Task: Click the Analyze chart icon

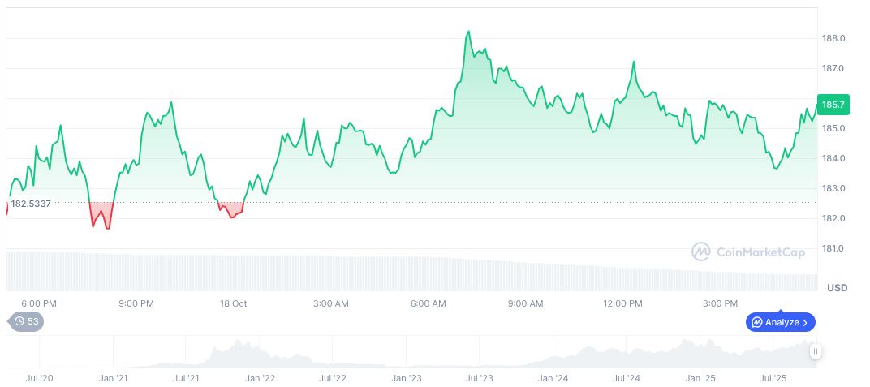Action: pos(757,322)
